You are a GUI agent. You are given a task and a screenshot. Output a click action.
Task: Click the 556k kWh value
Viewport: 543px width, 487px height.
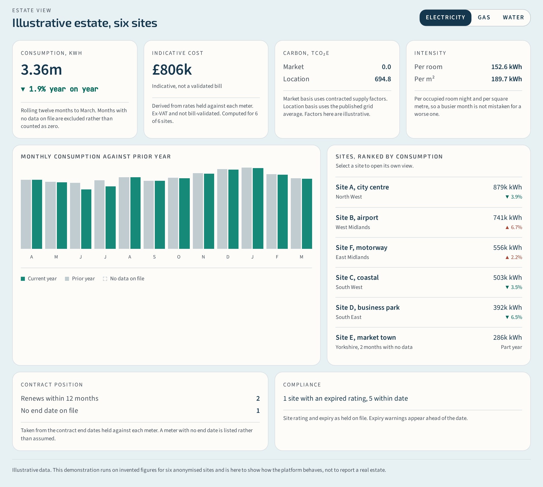click(x=507, y=248)
